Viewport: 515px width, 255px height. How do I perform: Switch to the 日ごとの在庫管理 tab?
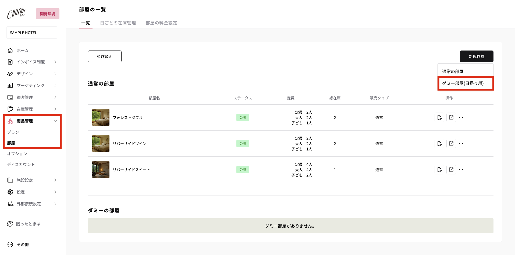[x=118, y=23]
